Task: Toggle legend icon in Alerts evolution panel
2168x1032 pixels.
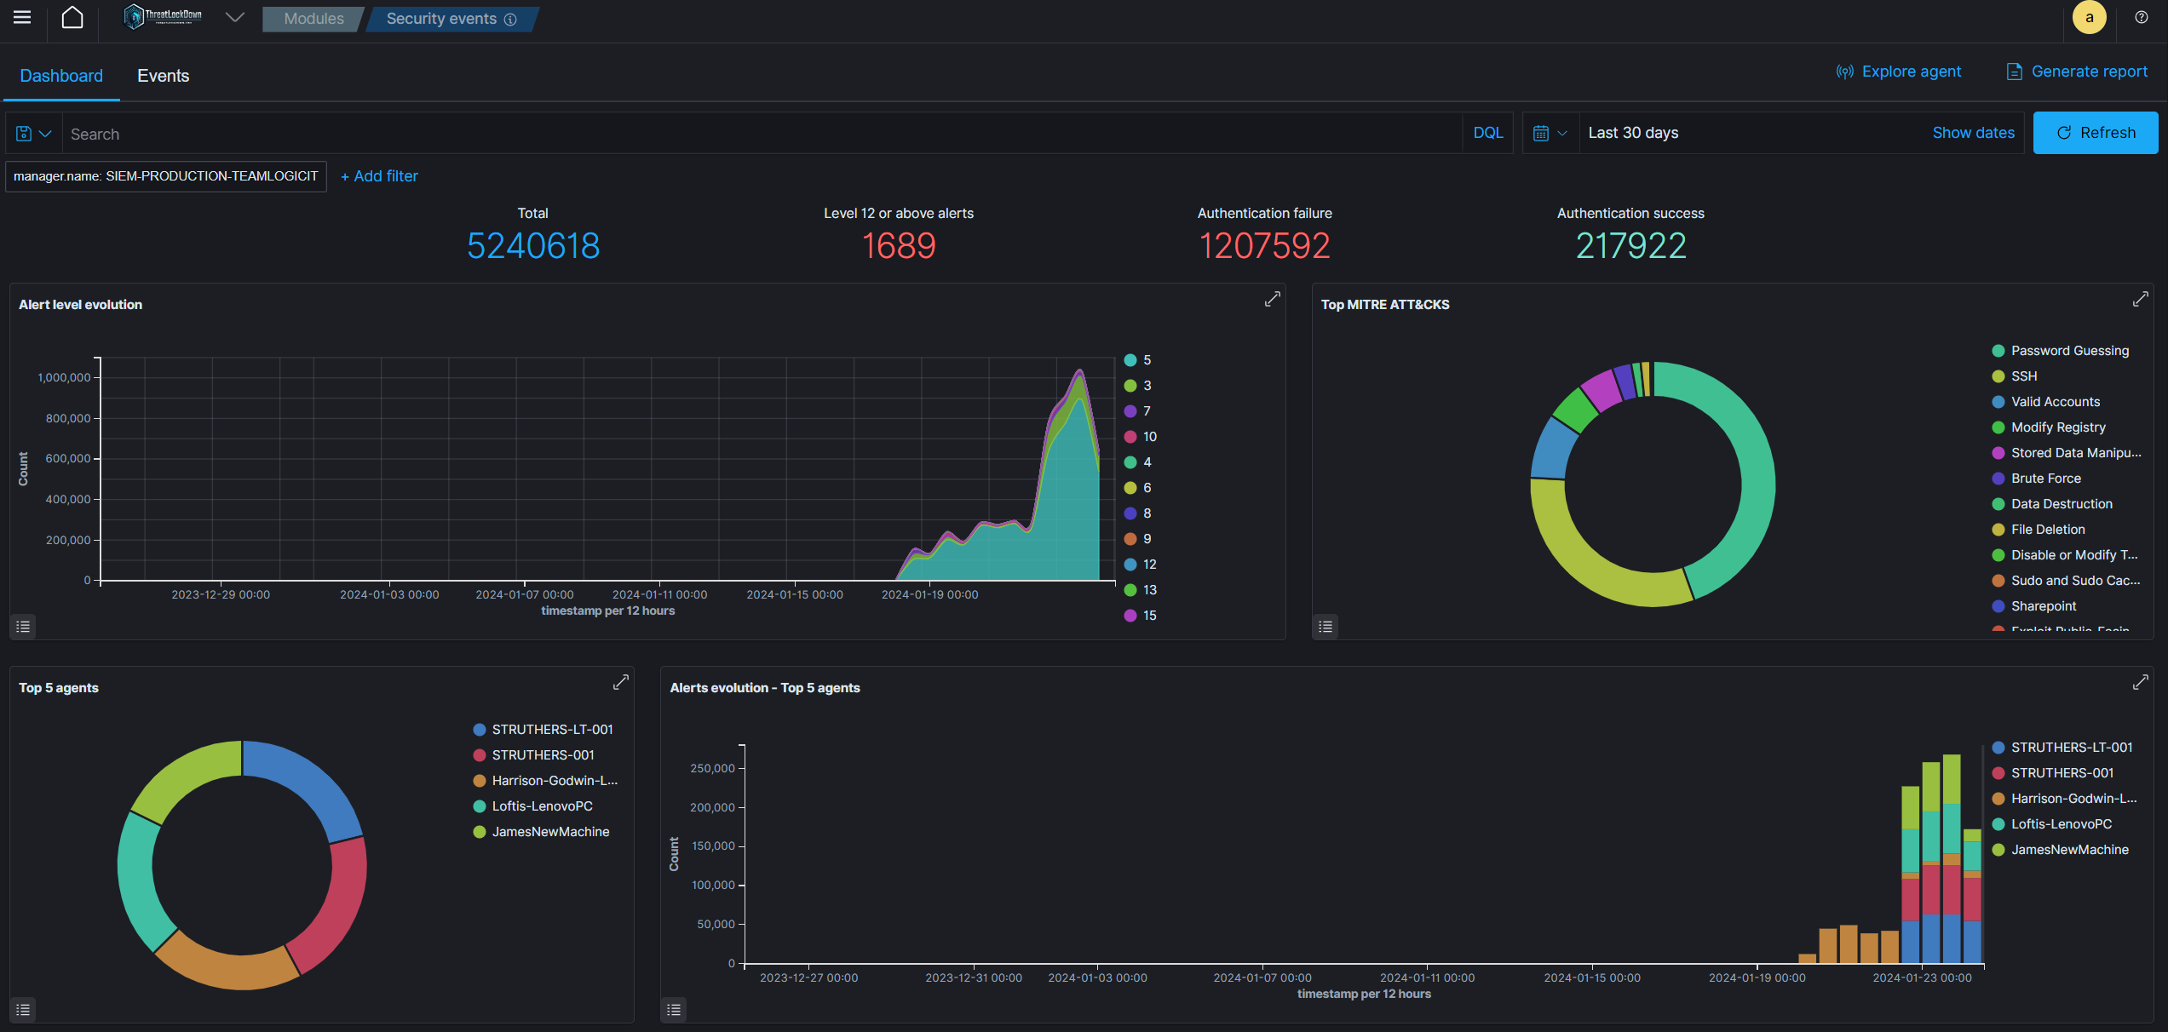Action: pyautogui.click(x=674, y=1010)
